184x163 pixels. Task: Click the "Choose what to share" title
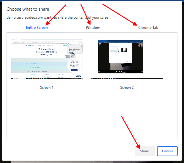[x=28, y=10]
